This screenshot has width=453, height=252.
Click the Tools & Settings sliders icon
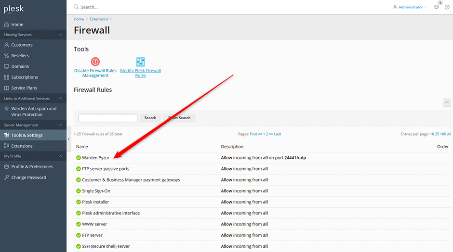click(x=6, y=135)
